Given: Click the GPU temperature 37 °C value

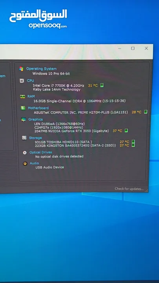Looking at the screenshot, I should (x=117, y=130).
